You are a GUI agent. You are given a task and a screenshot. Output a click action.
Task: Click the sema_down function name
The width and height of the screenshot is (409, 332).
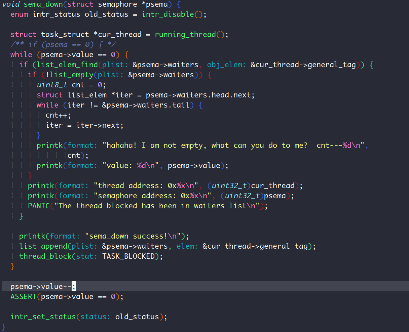pyautogui.click(x=43, y=4)
